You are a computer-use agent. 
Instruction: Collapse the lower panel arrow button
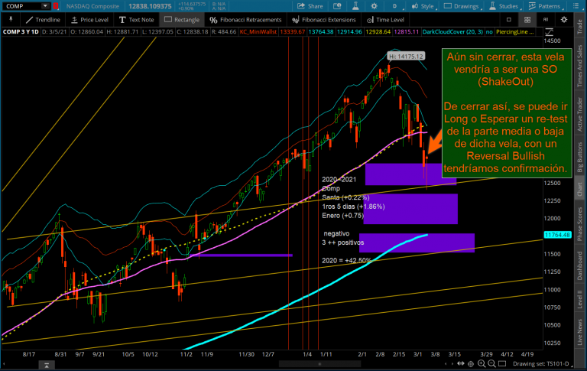coord(47,365)
